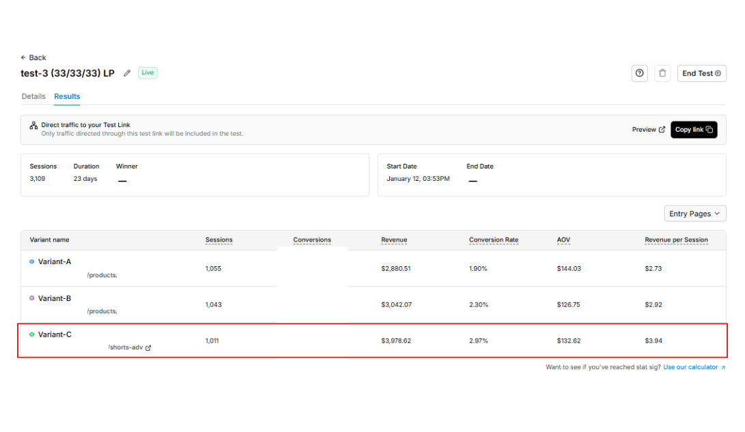Screen dimensions: 745x432
Task: Click the direct traffic network icon
Action: click(x=33, y=126)
